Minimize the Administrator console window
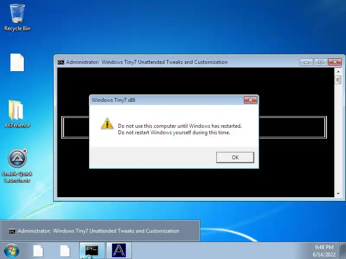Screen dimensions: 346x259 point(306,62)
